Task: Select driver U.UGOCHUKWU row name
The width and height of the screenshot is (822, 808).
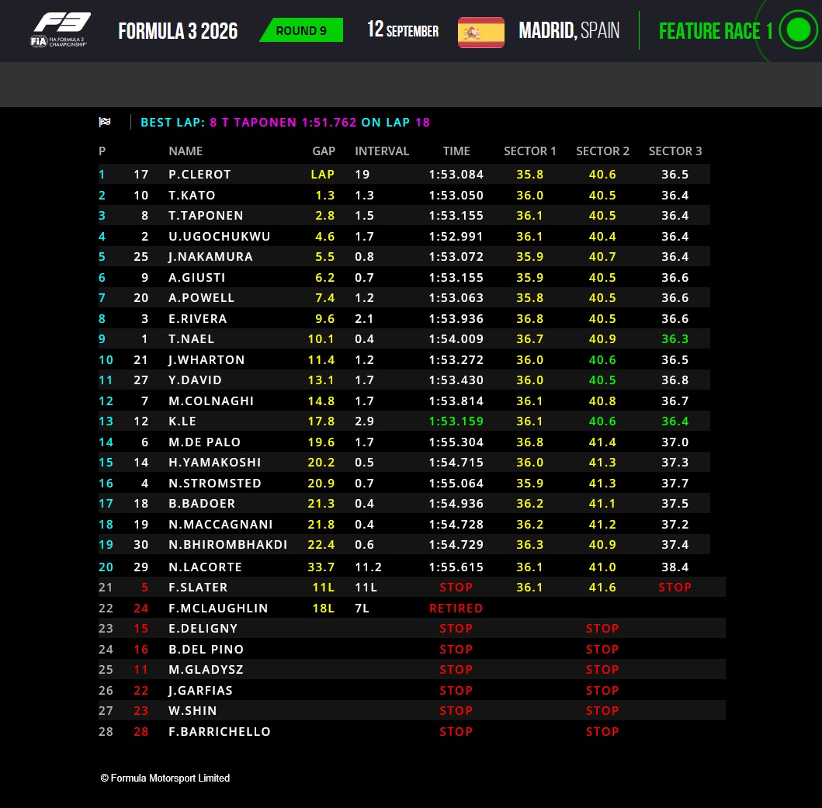Action: (x=219, y=236)
